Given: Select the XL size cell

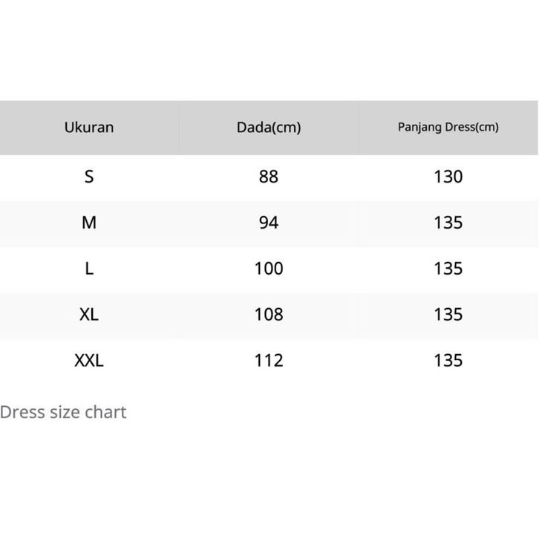Looking at the screenshot, I should (89, 314).
